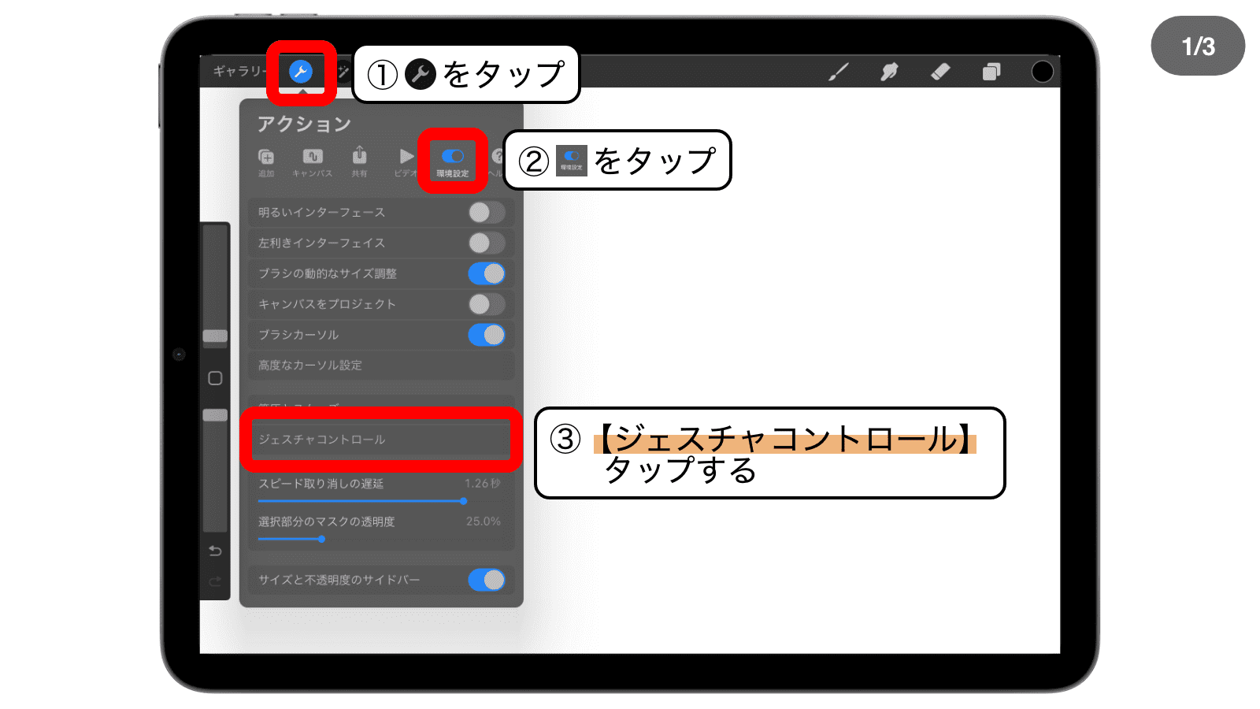Image resolution: width=1260 pixels, height=709 pixels.
Task: Tap the sidebar undo arrow
Action: 215,551
